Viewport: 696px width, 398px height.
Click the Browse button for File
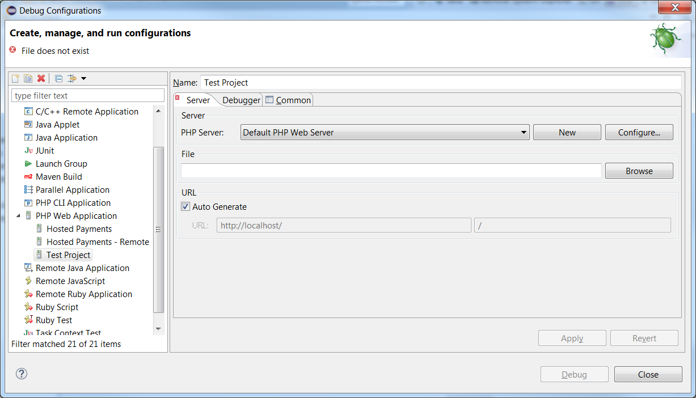(x=639, y=171)
